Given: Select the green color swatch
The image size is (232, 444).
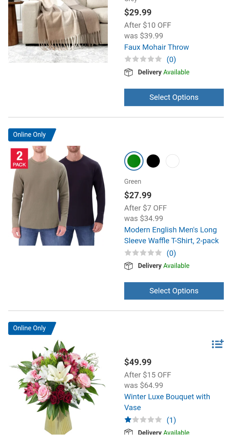Looking at the screenshot, I should tap(134, 161).
